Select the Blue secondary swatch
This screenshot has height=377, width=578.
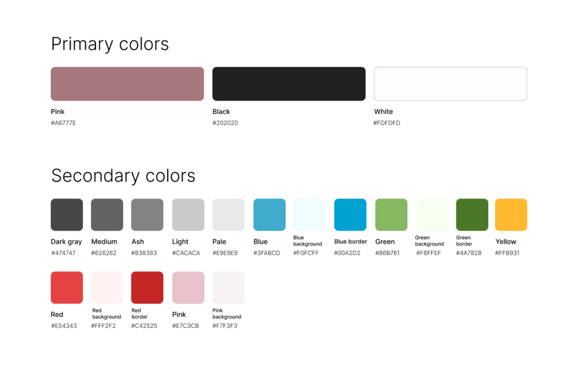pyautogui.click(x=269, y=215)
